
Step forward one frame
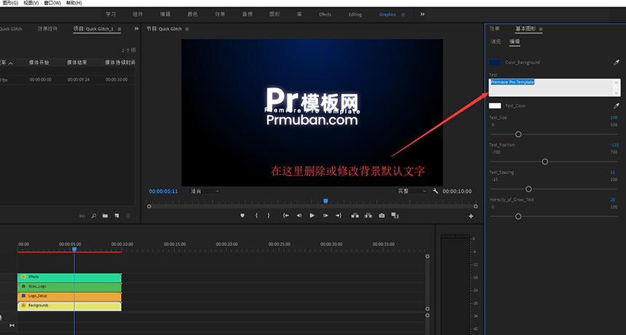click(x=326, y=216)
